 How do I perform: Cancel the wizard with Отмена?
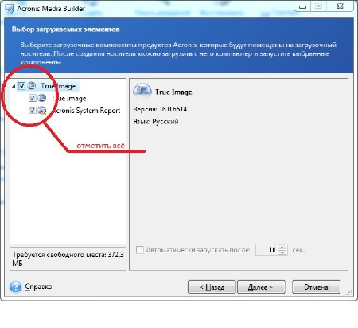pos(316,287)
